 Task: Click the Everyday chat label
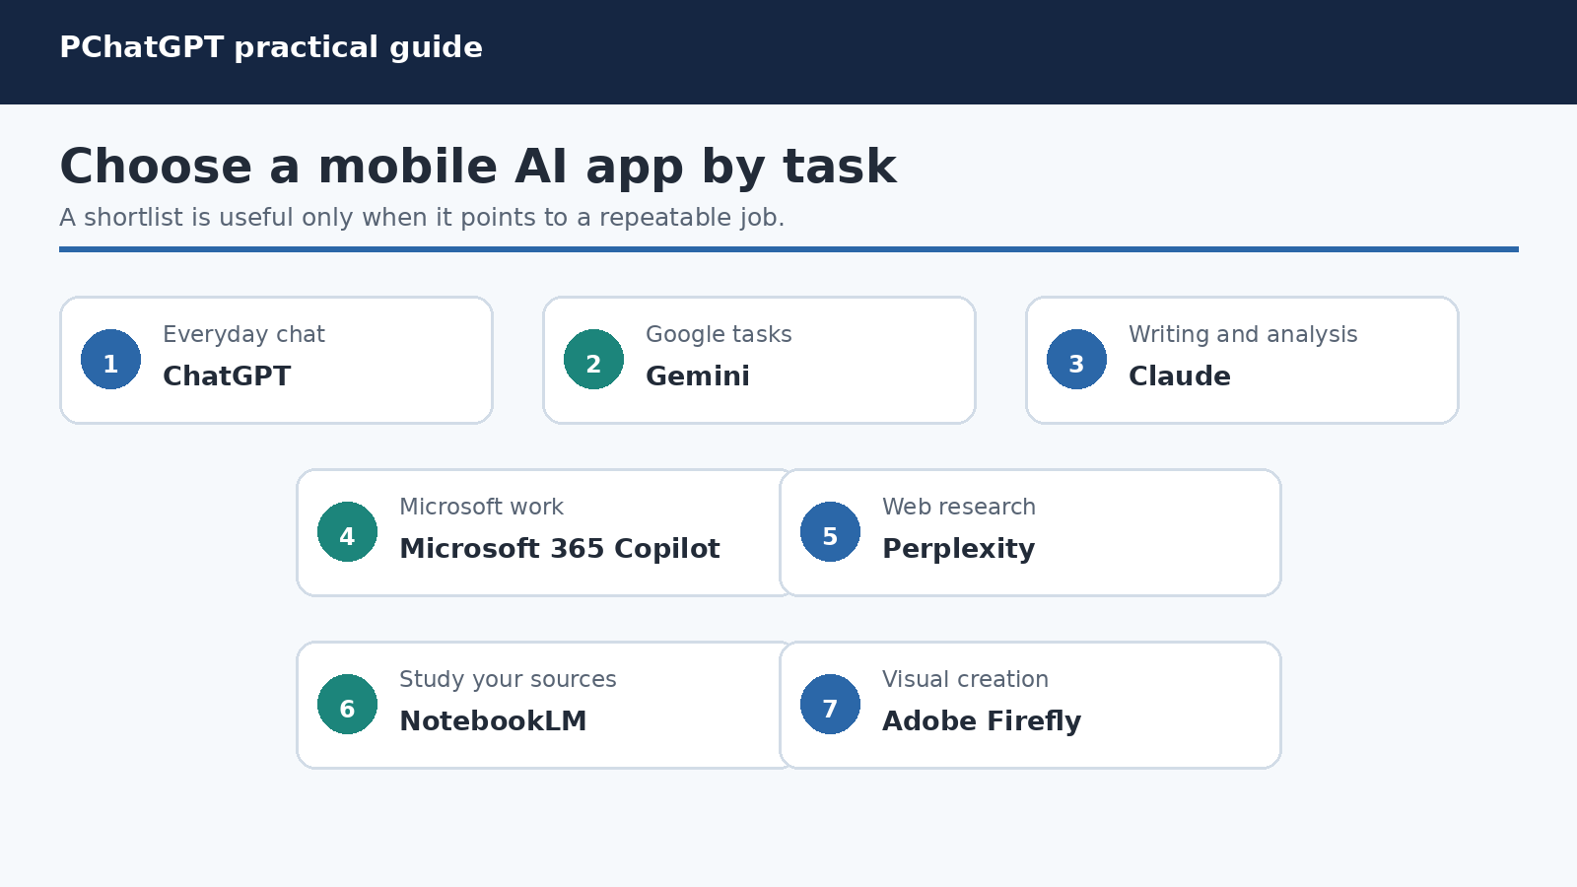243,335
